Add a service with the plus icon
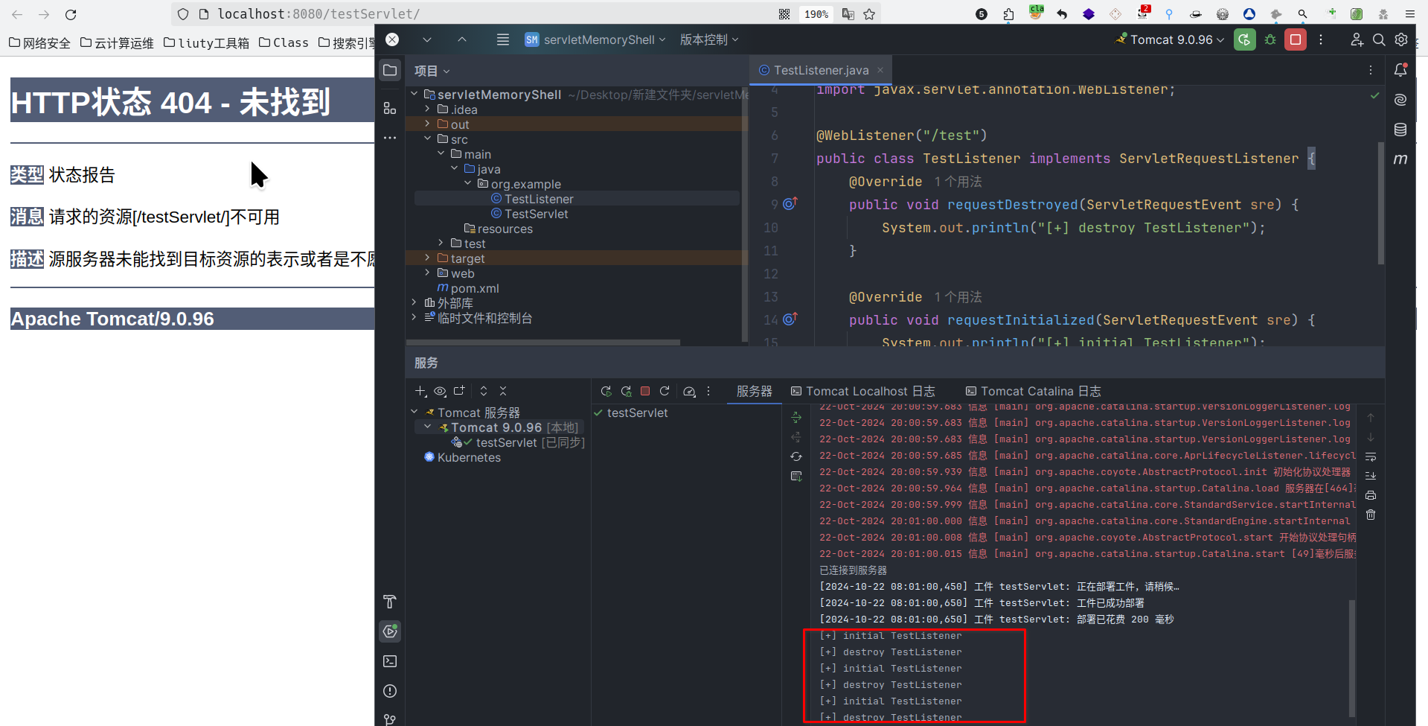This screenshot has height=726, width=1428. 420,391
